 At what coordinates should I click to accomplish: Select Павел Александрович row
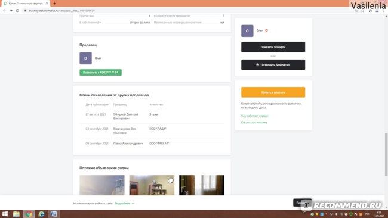(152, 143)
